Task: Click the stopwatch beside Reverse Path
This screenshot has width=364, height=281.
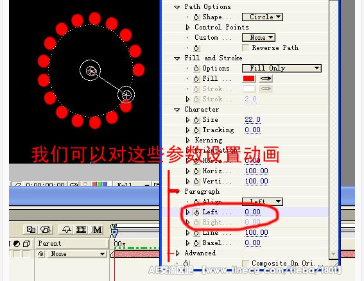Action: click(x=196, y=48)
